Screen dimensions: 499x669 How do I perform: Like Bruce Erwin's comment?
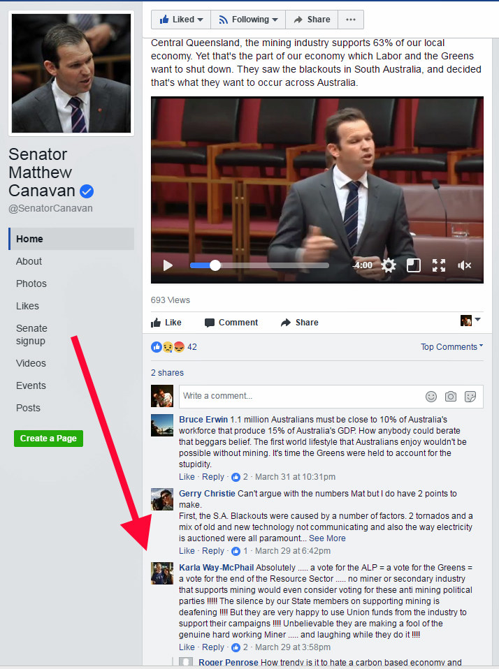[x=187, y=476]
